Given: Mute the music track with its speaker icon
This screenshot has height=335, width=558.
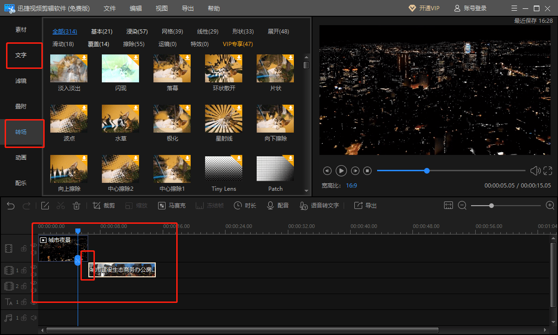Looking at the screenshot, I should pos(33,318).
